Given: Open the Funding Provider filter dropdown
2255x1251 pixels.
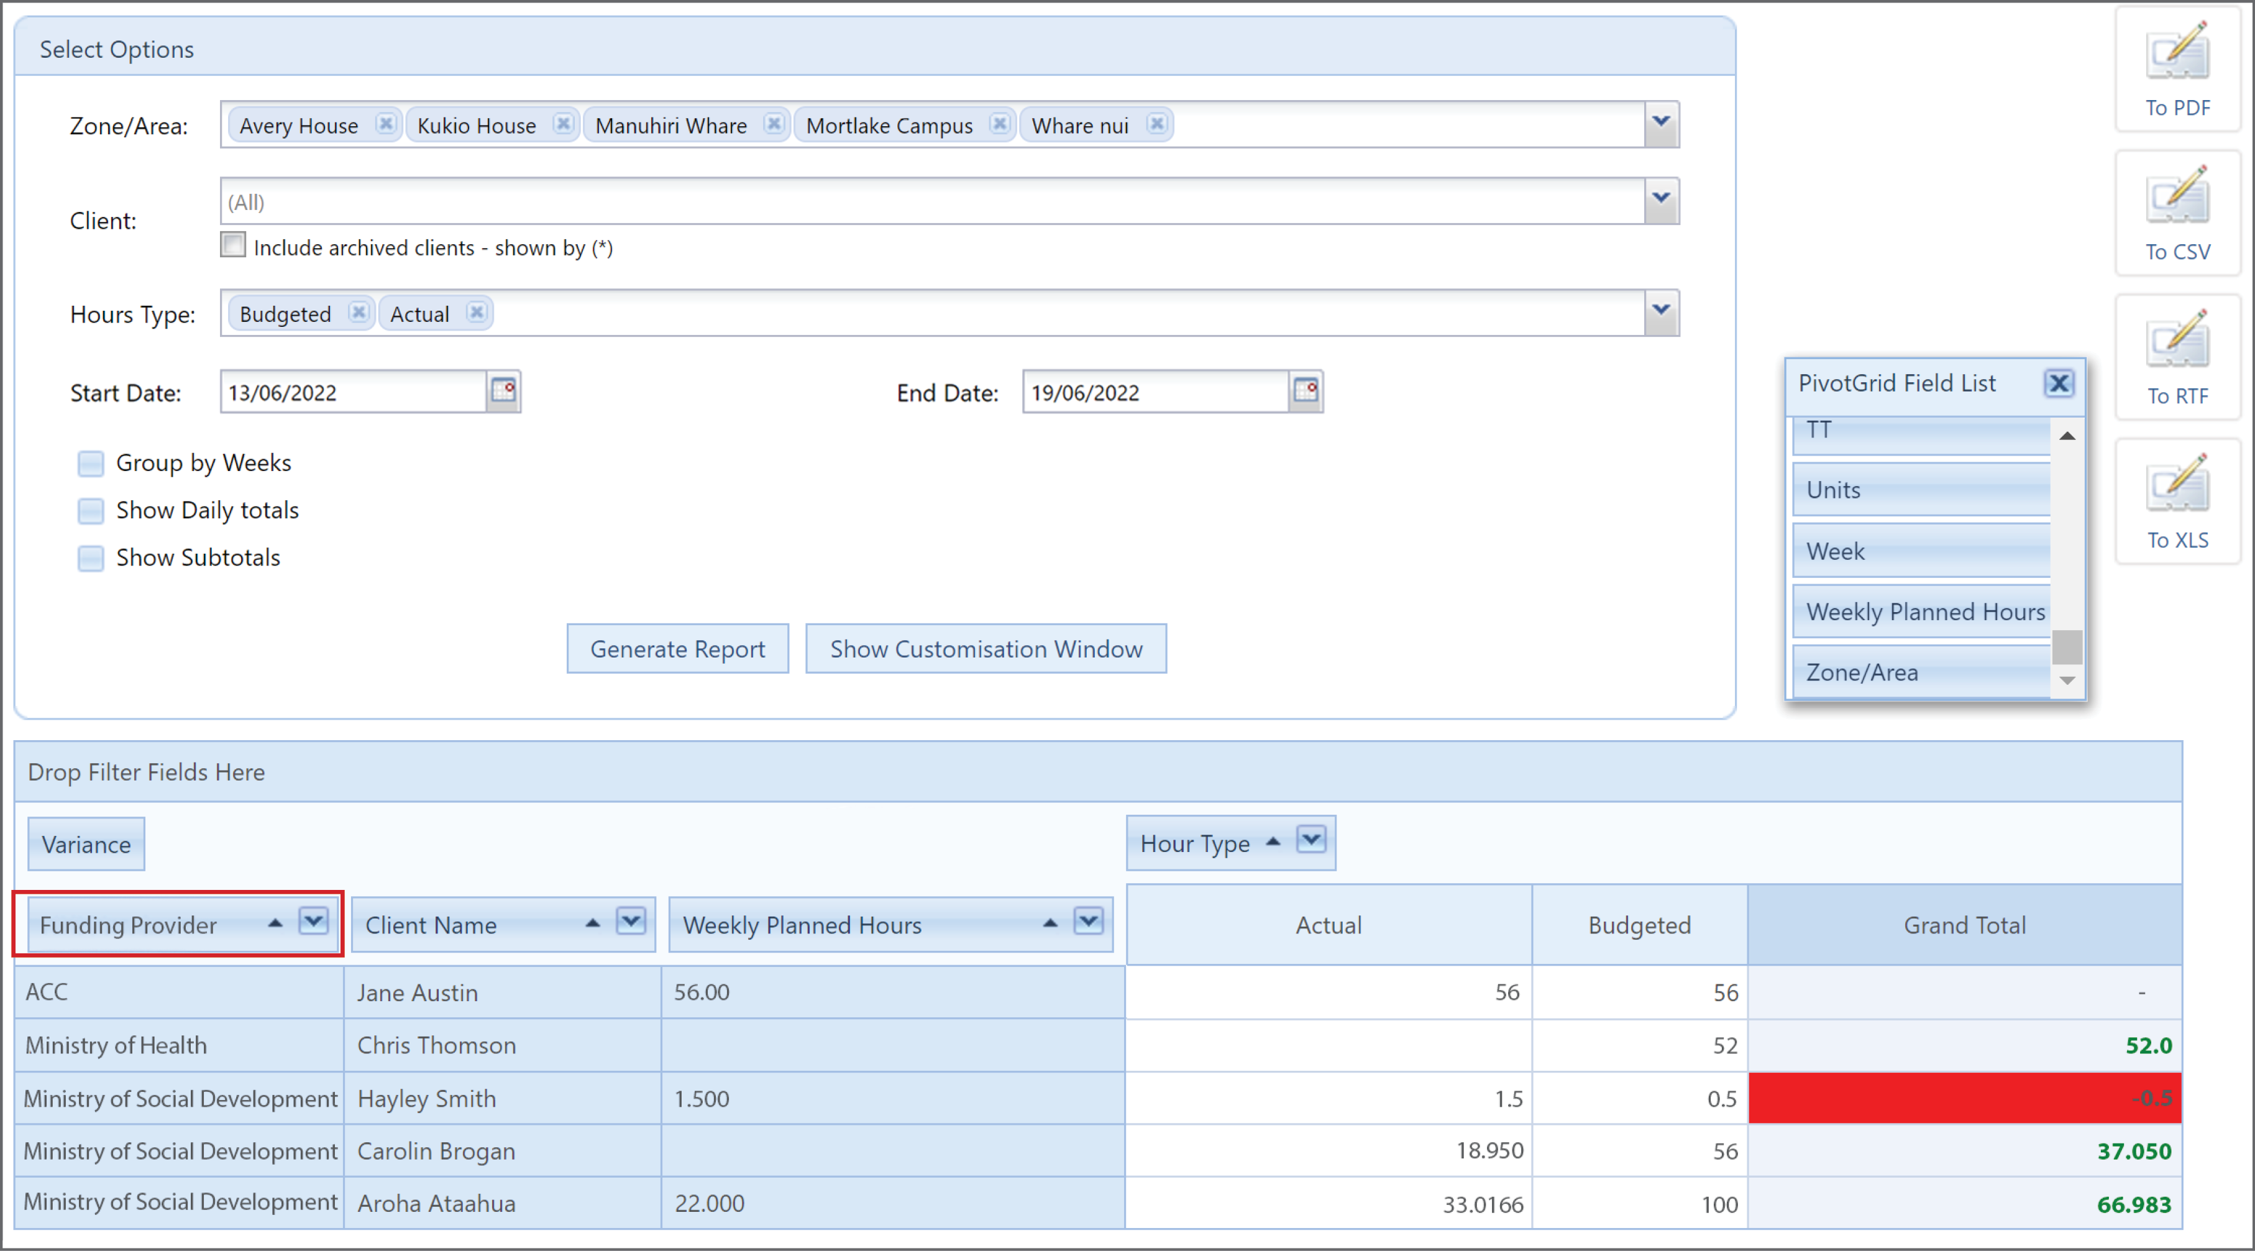Looking at the screenshot, I should tap(313, 922).
